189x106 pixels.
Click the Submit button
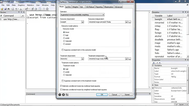point(127,95)
